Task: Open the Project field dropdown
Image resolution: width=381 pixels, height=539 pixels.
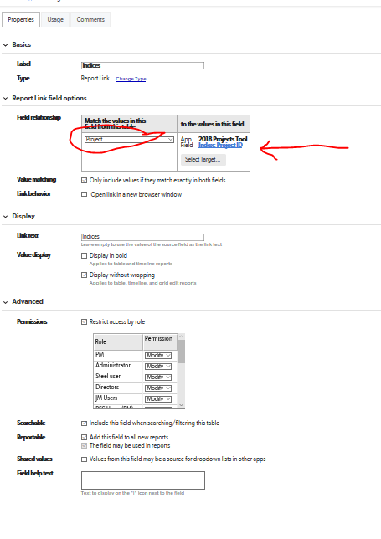Action: coord(129,140)
